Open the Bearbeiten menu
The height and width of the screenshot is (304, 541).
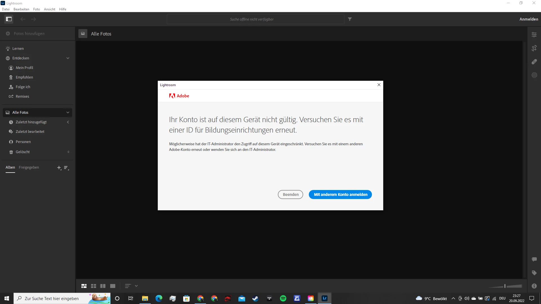point(21,9)
